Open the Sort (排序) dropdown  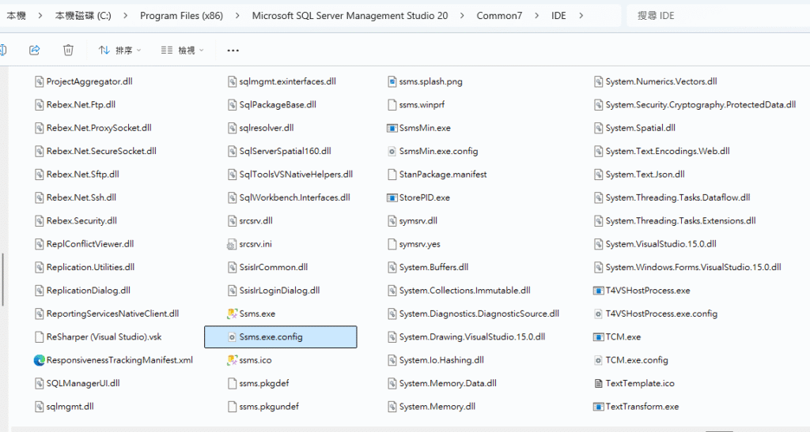pyautogui.click(x=120, y=50)
